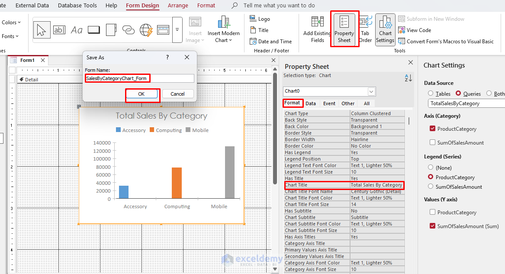The height and width of the screenshot is (274, 505).
Task: Choose the Select pointer control tool
Action: (42, 30)
